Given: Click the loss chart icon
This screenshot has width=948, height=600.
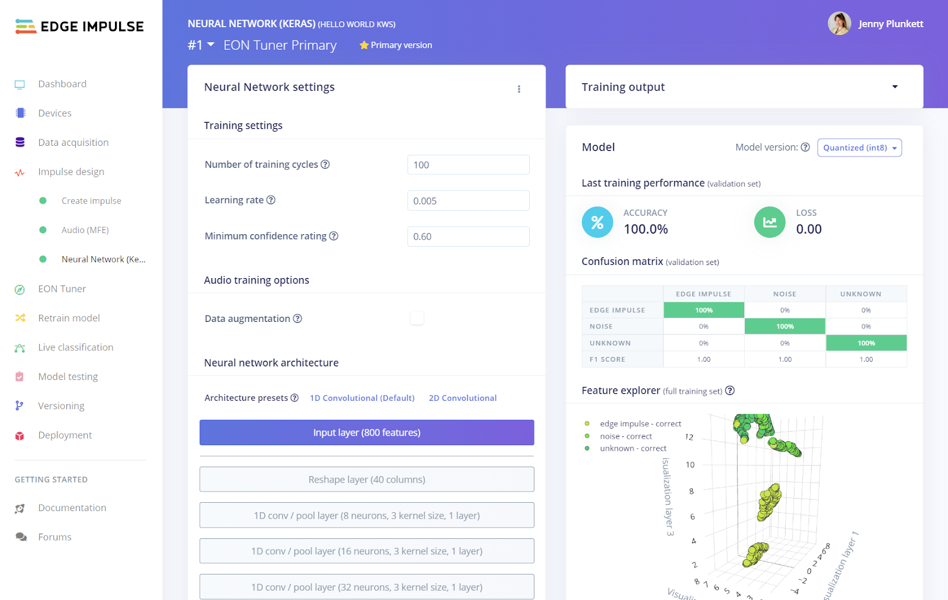Looking at the screenshot, I should point(770,222).
